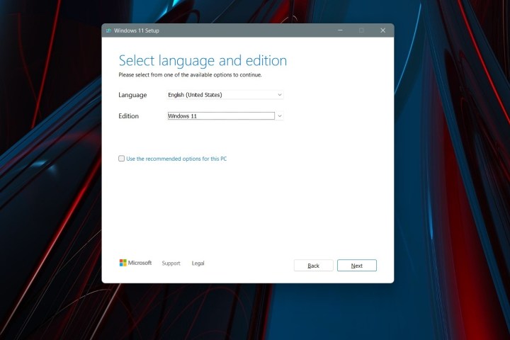Screen dimensions: 510x340
Task: Open the Edition dropdown chevron
Action: click(280, 116)
